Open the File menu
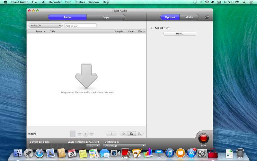Screen dimensions: 257x161 pyautogui.click(x=34, y=2)
